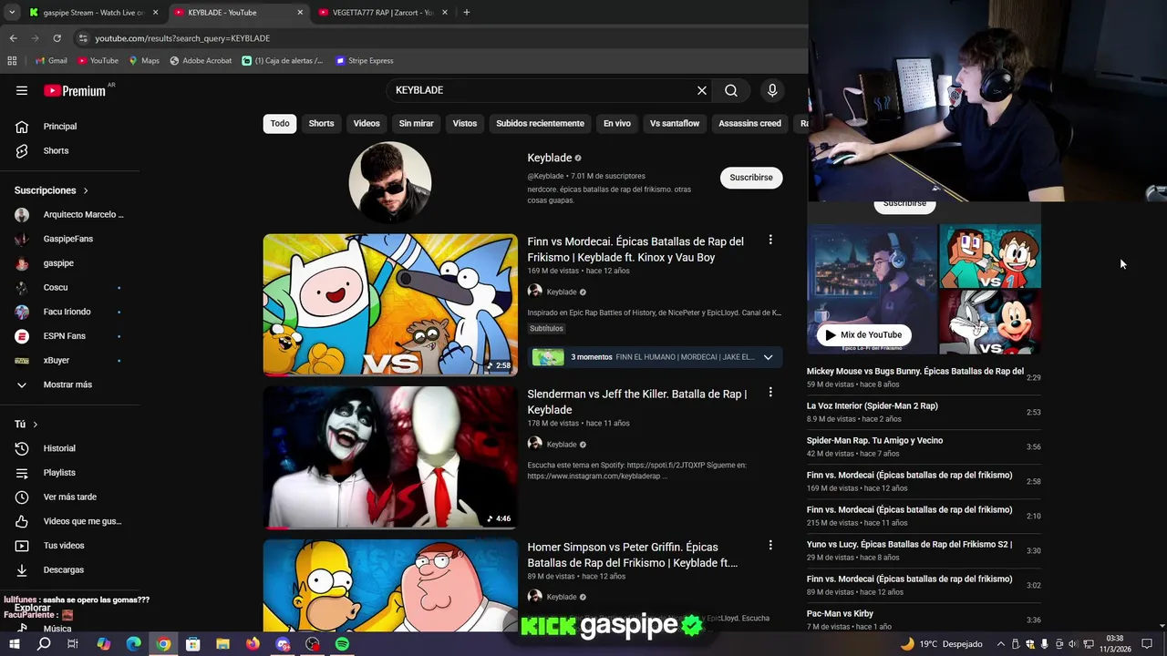The image size is (1167, 656).
Task: Open GaspipeFans subscription channel
Action: [68, 239]
